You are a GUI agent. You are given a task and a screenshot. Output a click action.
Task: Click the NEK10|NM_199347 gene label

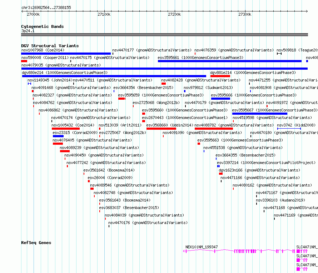pos(202,247)
